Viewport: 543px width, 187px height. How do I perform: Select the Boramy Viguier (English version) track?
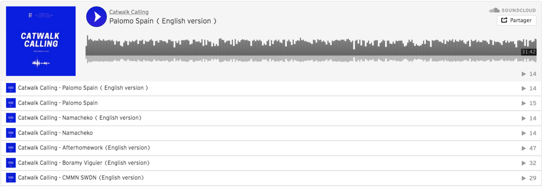(271, 163)
